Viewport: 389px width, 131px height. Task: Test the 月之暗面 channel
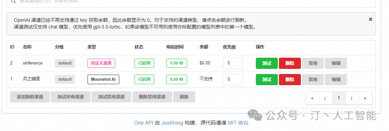point(267,79)
